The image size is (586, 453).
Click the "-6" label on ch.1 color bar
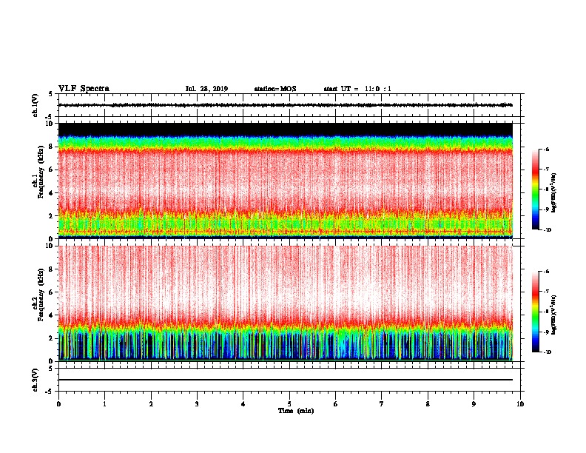pyautogui.click(x=546, y=150)
